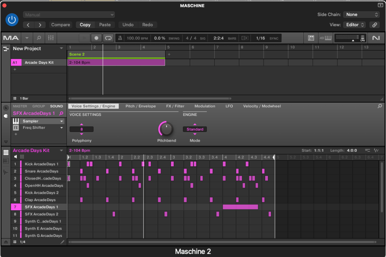This screenshot has width=386, height=257.
Task: Click the Maschine controller hardware icon
Action: (x=311, y=38)
